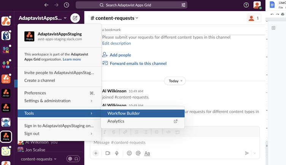
Task: Click the plus attachment button
Action: pyautogui.click(x=96, y=153)
